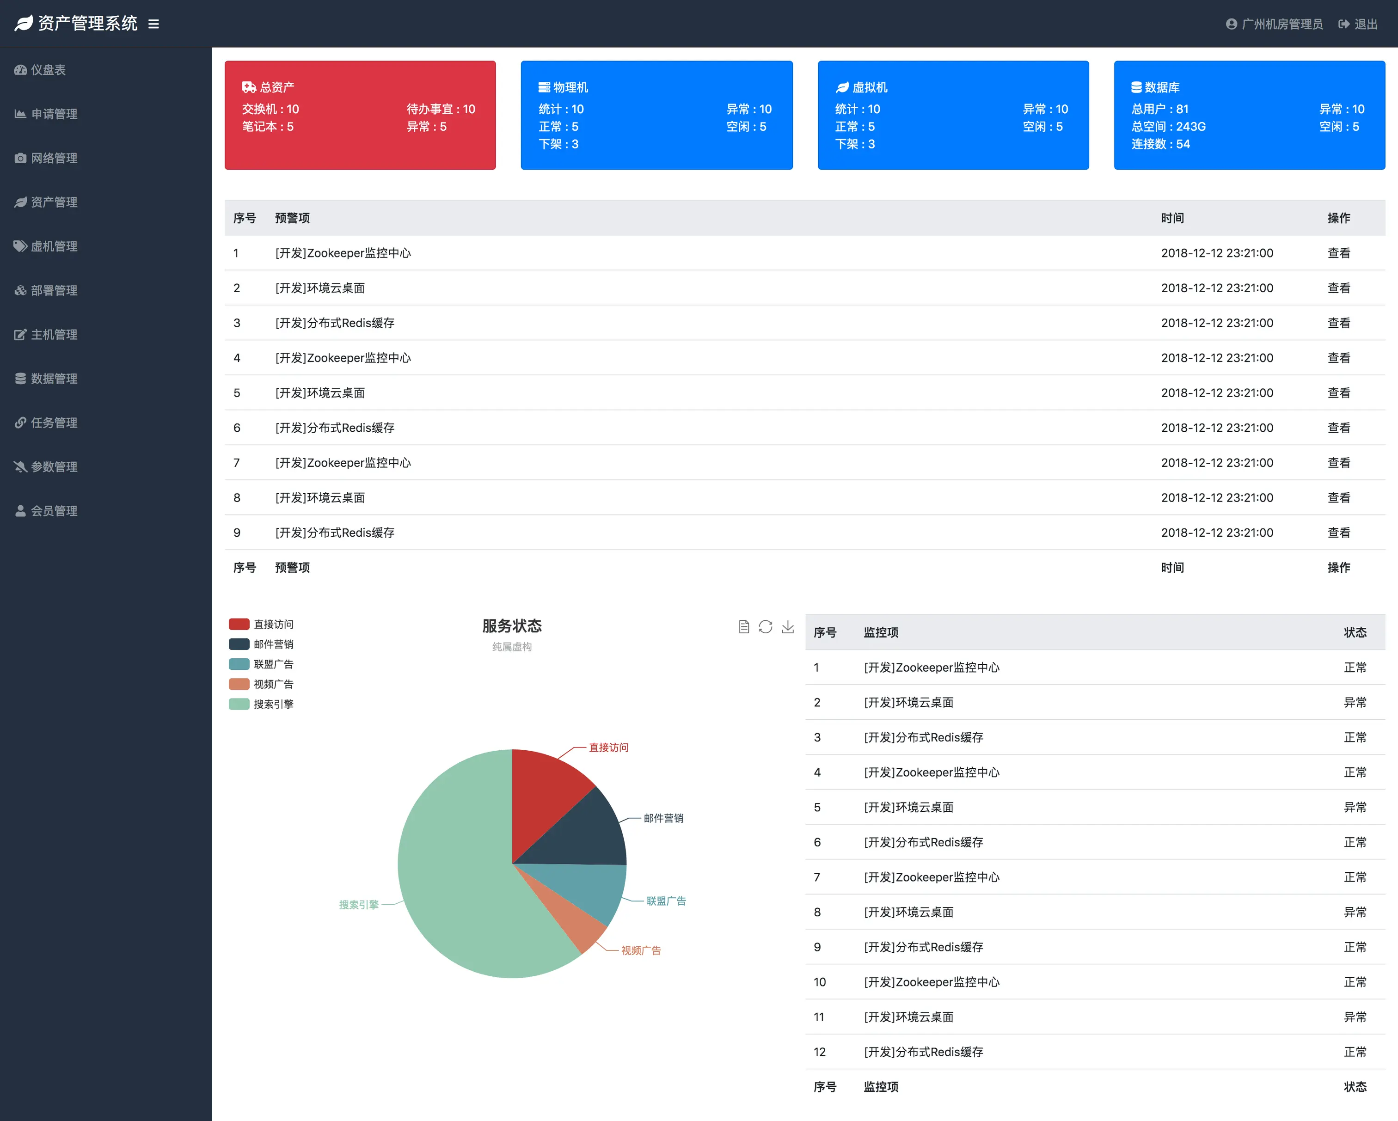Click 查看 for alert row 9
Screen dimensions: 1398x1121
1338,532
